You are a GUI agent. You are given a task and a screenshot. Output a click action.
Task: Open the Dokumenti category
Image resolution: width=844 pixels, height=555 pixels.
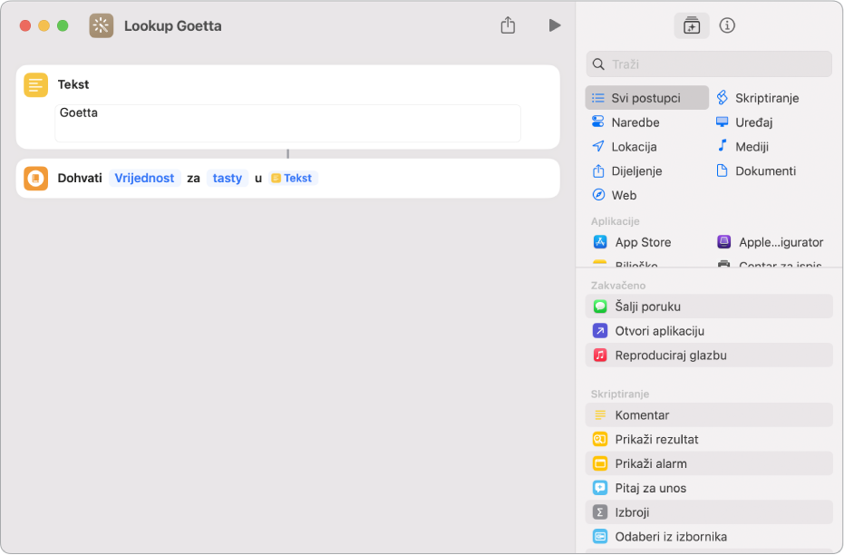click(756, 170)
